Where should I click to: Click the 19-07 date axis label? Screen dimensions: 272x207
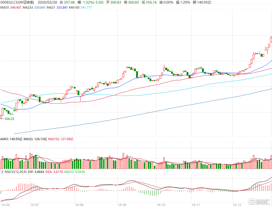[x=34, y=205]
